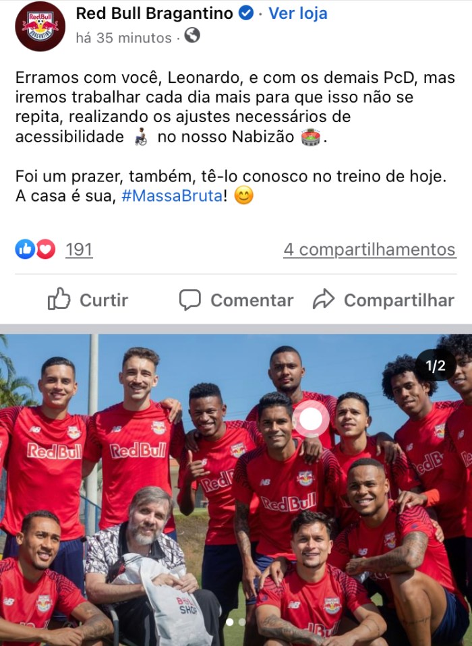This screenshot has width=472, height=646.
Task: Select second photo carousel dot
Action: 242,622
